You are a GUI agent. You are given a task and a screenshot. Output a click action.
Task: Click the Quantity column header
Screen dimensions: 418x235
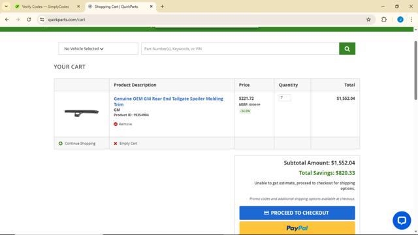pyautogui.click(x=288, y=85)
